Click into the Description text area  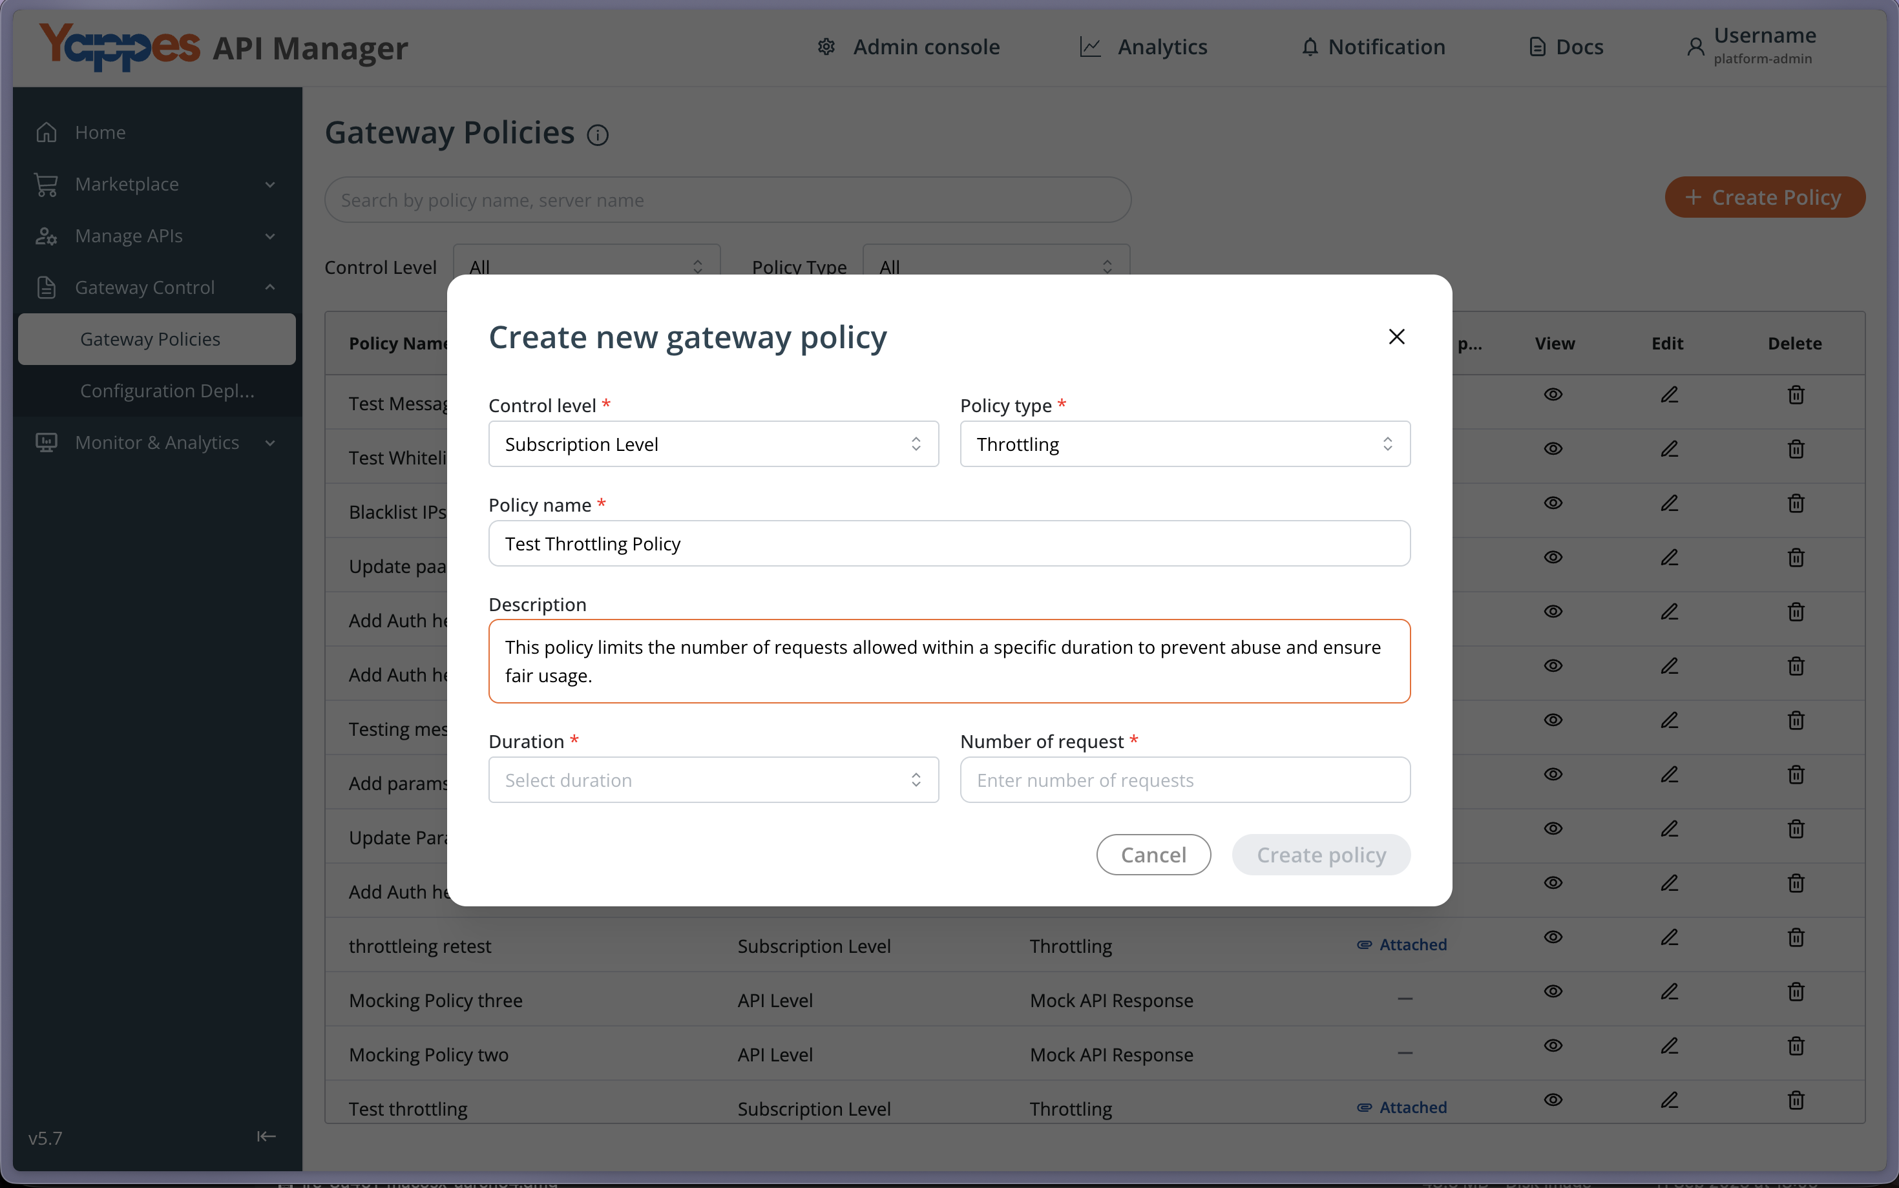point(949,661)
